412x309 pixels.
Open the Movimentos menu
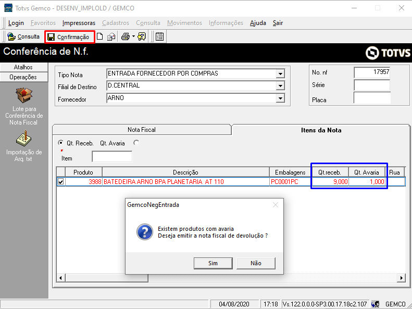click(x=184, y=23)
